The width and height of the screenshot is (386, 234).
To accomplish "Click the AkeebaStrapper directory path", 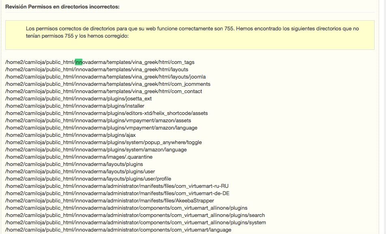I will tap(109, 200).
